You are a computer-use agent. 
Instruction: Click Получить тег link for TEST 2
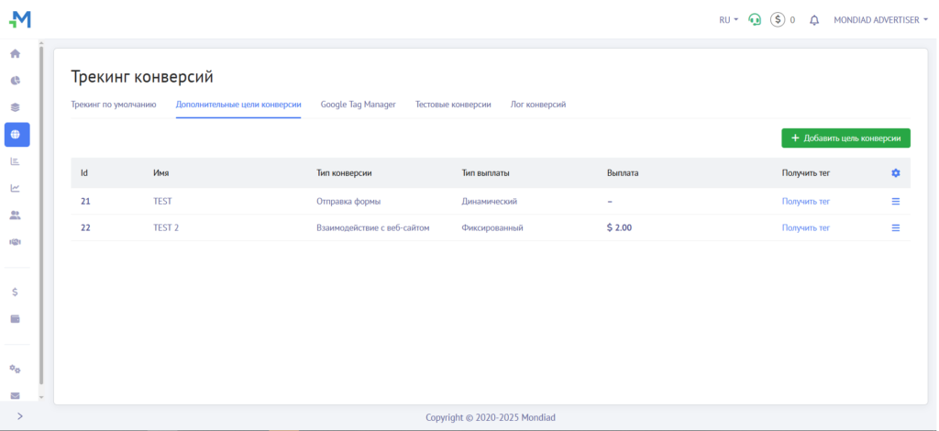[805, 228]
